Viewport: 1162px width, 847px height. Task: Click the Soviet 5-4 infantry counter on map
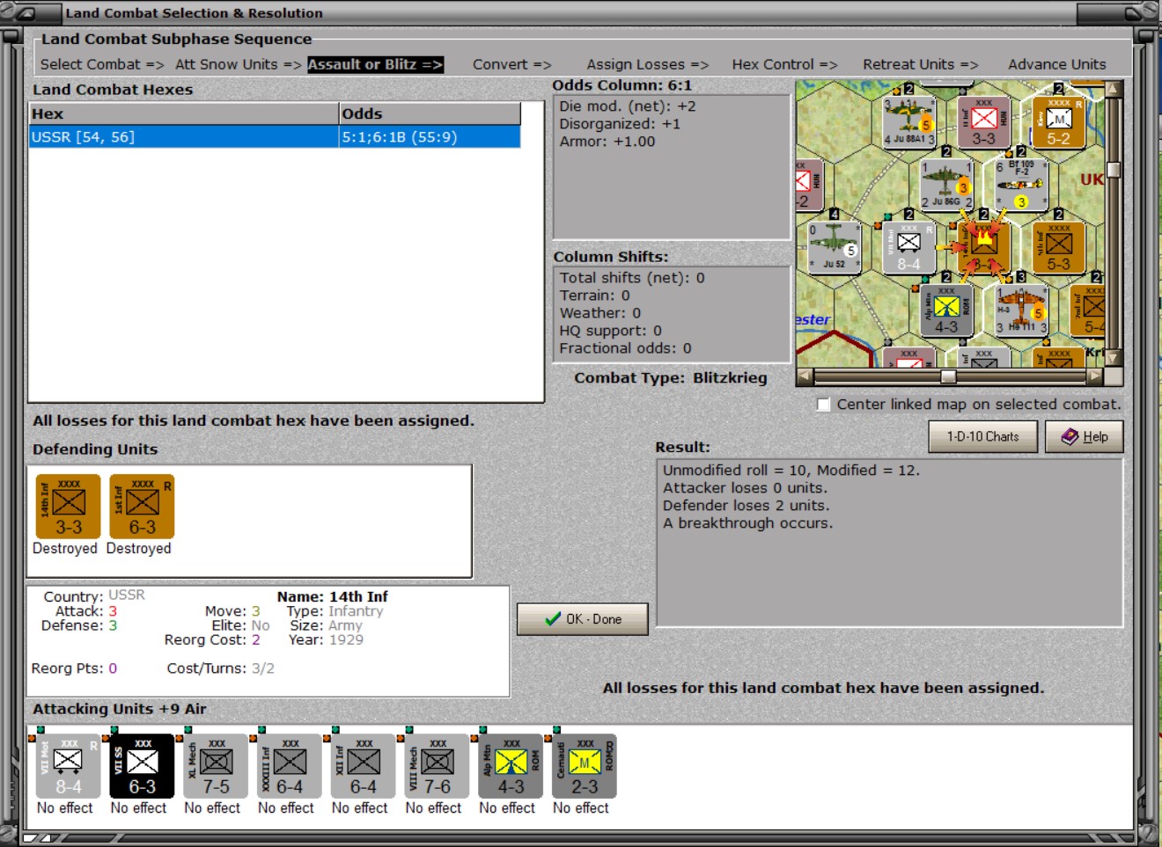(x=1088, y=310)
